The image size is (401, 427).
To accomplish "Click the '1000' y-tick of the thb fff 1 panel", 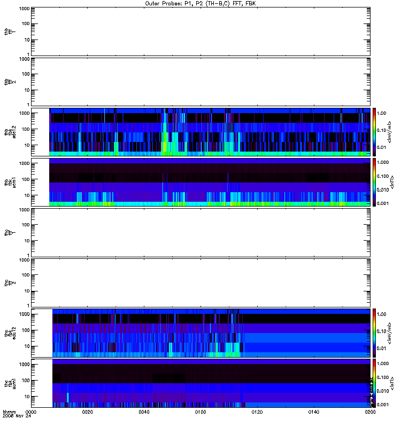I will click(24, 9).
